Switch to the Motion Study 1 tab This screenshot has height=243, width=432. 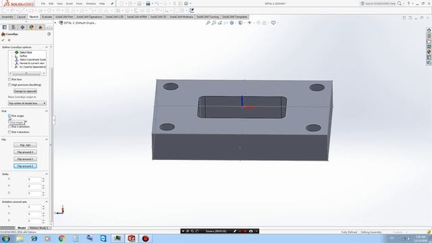pyautogui.click(x=39, y=228)
